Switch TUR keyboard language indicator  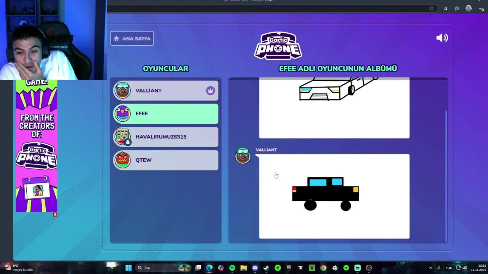coord(449,268)
